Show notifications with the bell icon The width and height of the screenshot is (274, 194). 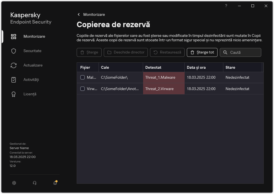click(55, 183)
